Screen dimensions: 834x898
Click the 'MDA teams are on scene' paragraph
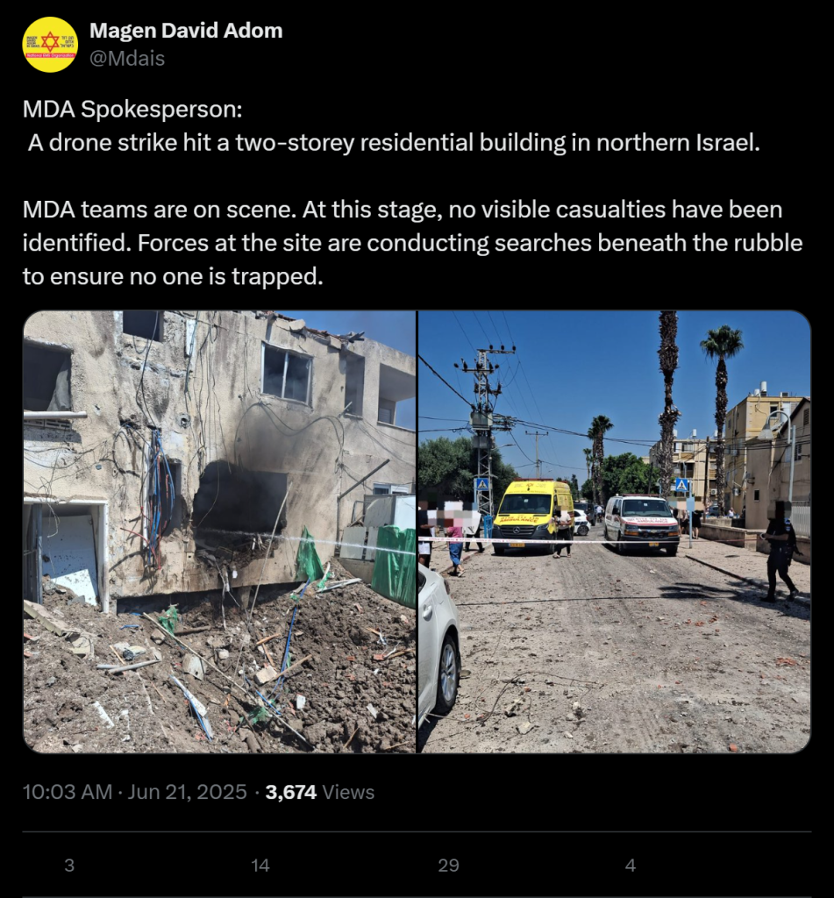tap(412, 243)
